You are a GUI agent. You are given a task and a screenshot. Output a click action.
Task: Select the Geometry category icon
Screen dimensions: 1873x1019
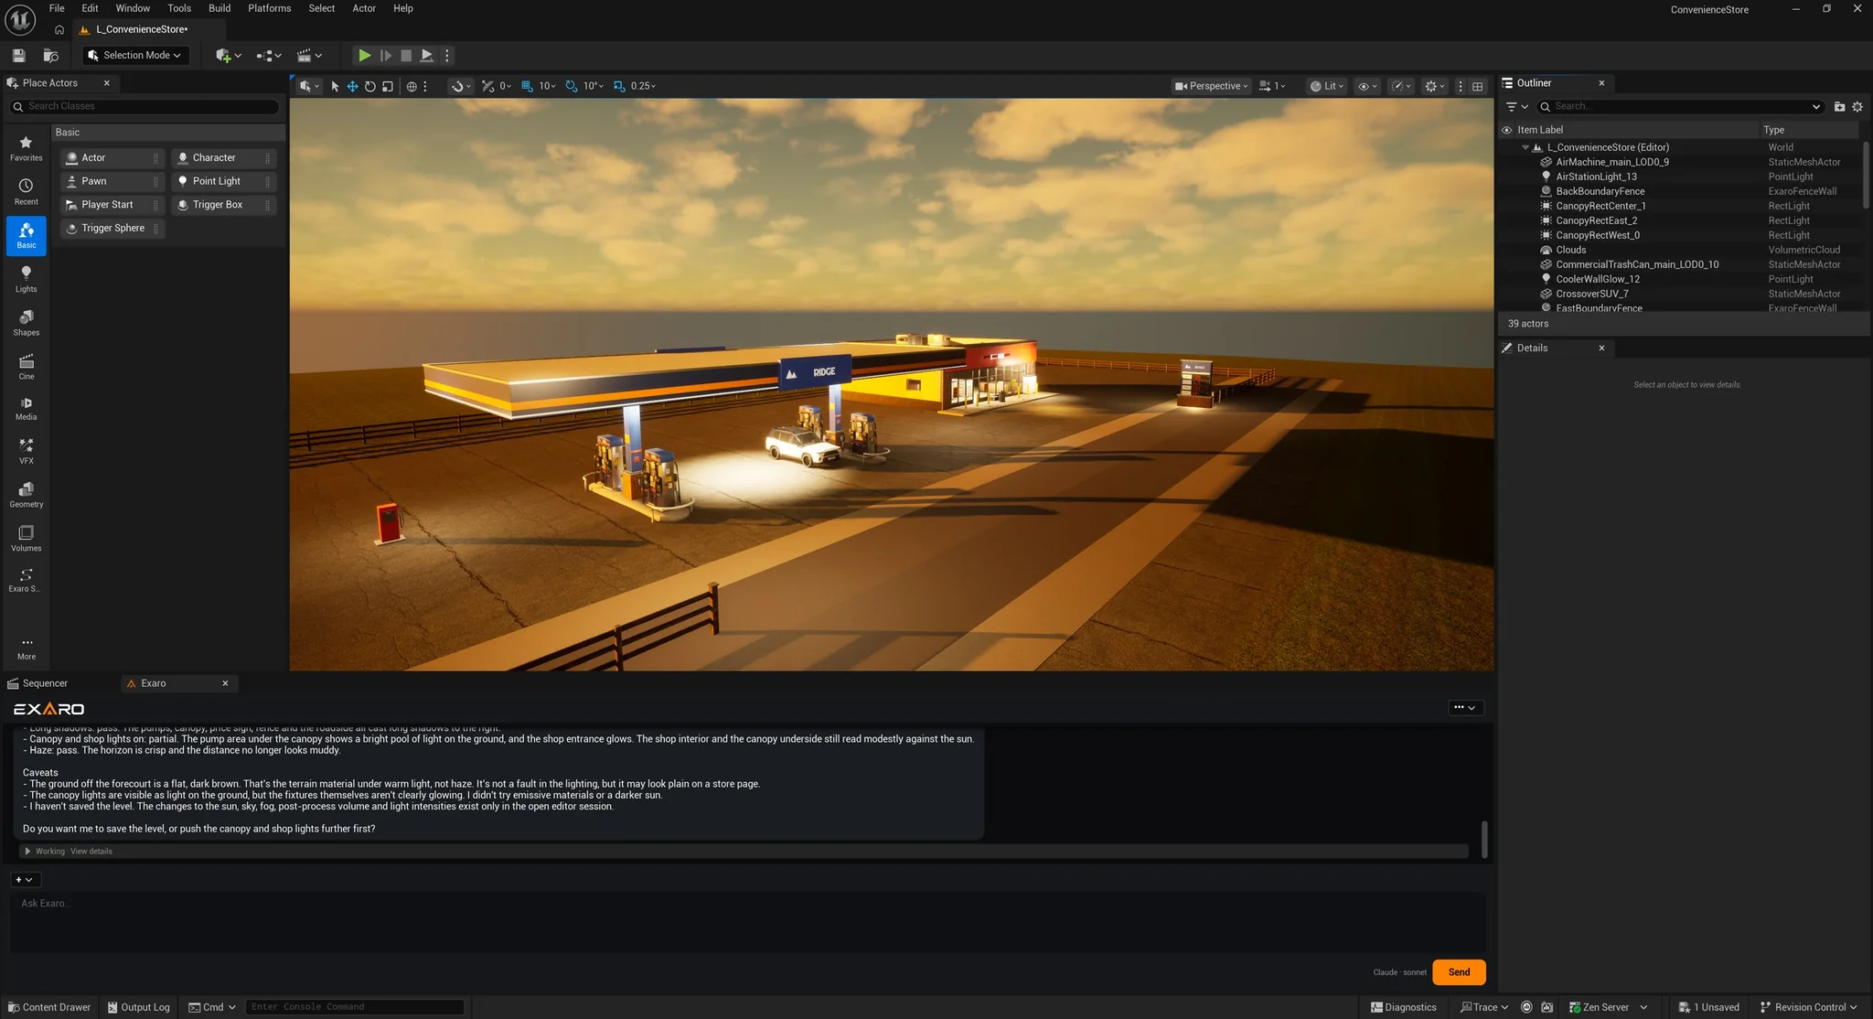[26, 495]
